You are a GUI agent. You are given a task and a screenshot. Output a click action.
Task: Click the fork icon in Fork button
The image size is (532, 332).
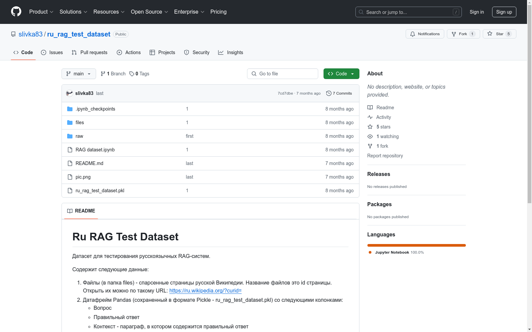point(454,34)
